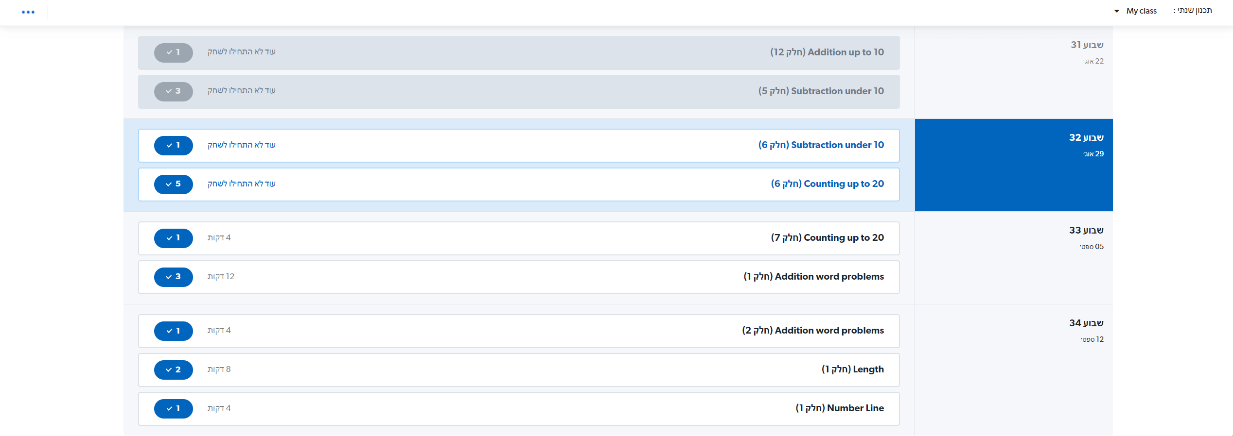Expand the Number Line part 1 pill

tap(174, 408)
